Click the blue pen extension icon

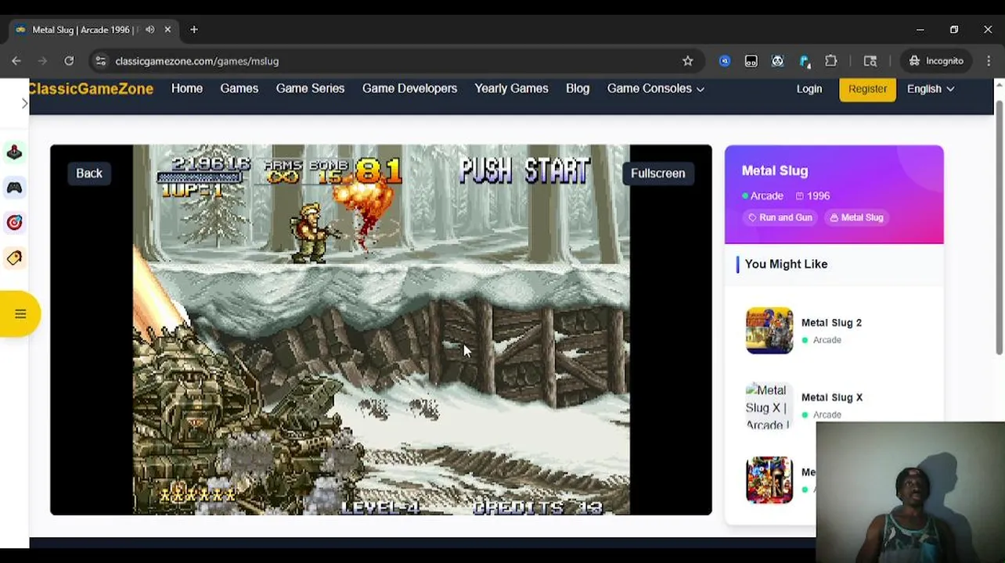804,61
